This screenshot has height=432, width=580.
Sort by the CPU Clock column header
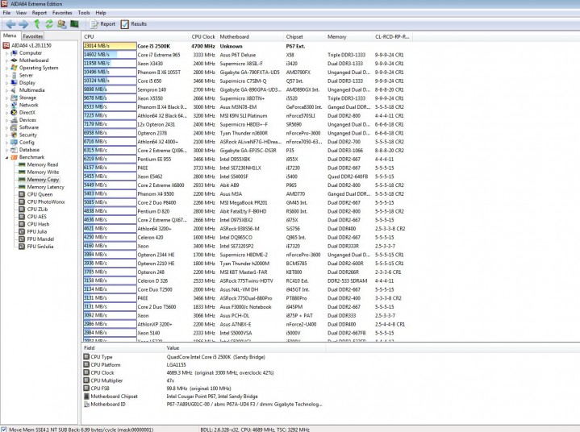coord(203,36)
